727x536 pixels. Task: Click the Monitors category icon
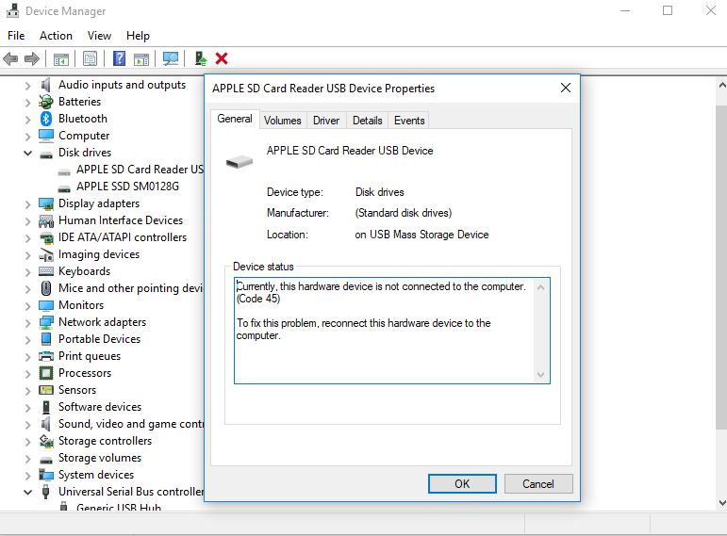click(46, 305)
